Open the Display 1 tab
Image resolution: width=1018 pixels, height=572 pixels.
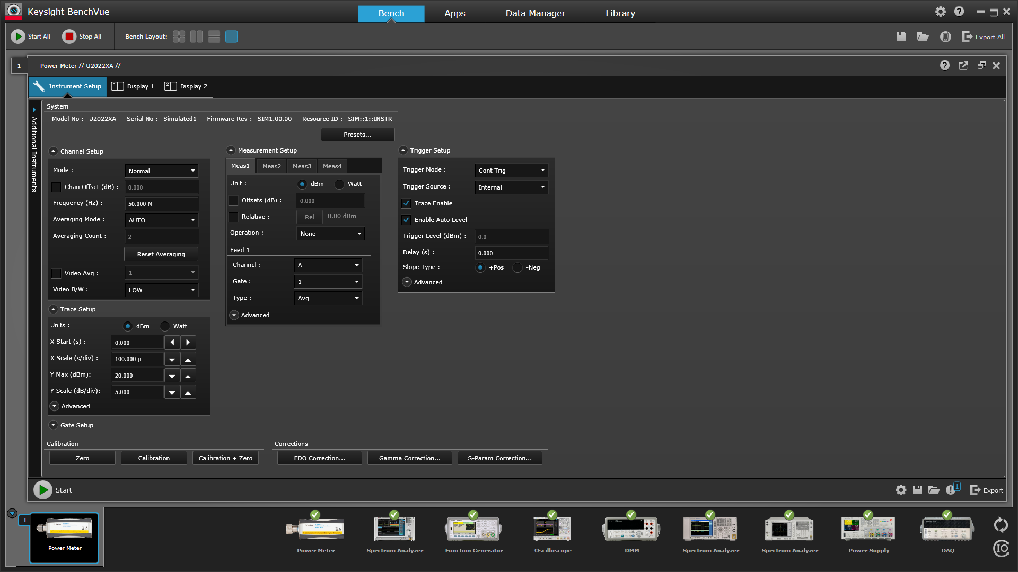pos(133,86)
